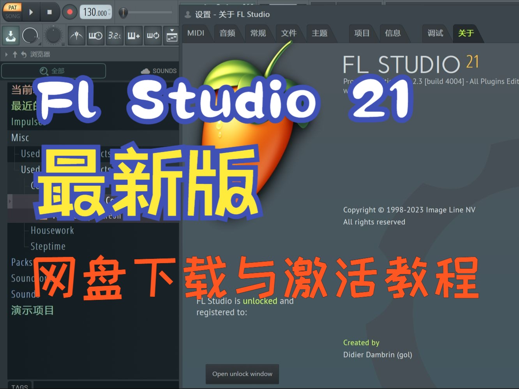Image resolution: width=519 pixels, height=389 pixels.
Task: Toggle wait for input keyboard-clock icon
Action: coord(95,36)
